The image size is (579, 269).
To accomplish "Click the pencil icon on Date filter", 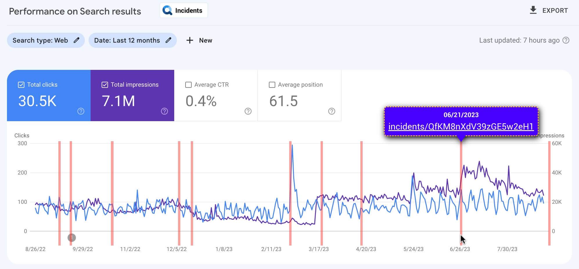I will (x=169, y=40).
